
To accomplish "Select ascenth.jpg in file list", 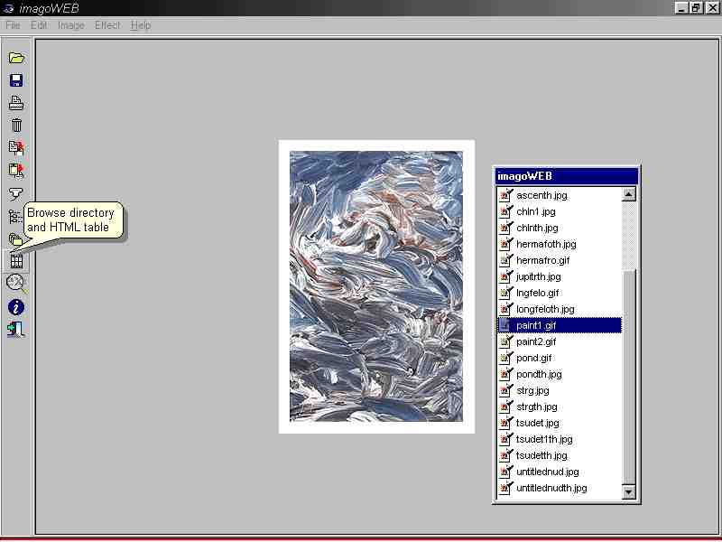I will click(x=541, y=195).
